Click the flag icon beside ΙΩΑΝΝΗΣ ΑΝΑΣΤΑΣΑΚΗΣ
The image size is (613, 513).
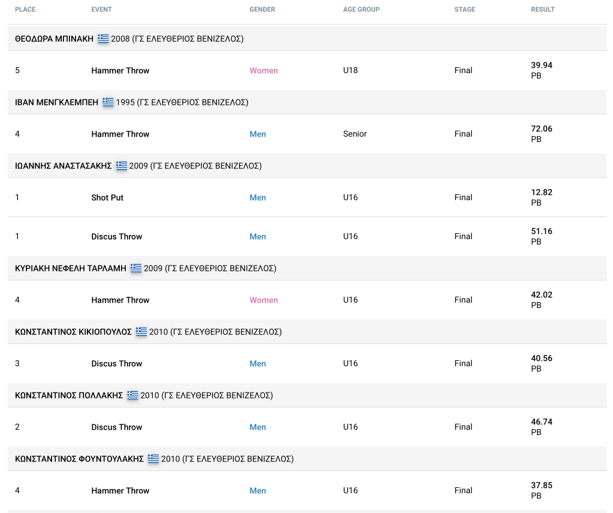(122, 166)
